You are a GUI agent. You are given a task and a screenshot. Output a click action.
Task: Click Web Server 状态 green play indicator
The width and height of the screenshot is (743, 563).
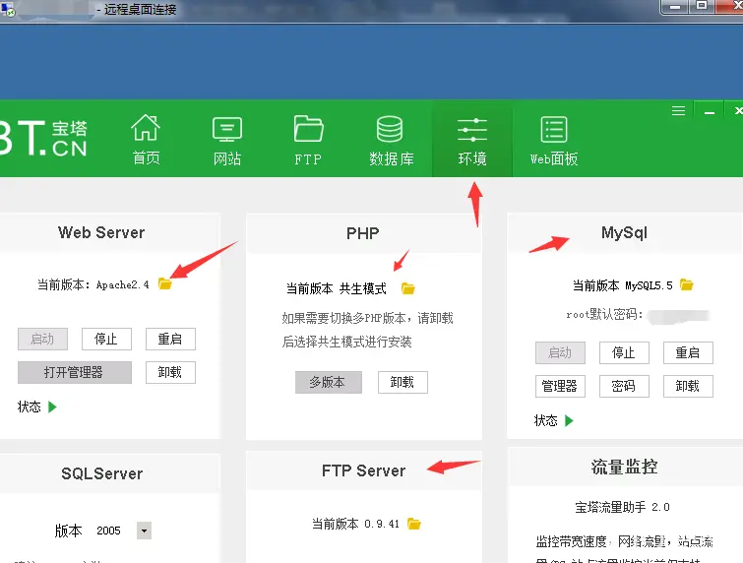(52, 407)
